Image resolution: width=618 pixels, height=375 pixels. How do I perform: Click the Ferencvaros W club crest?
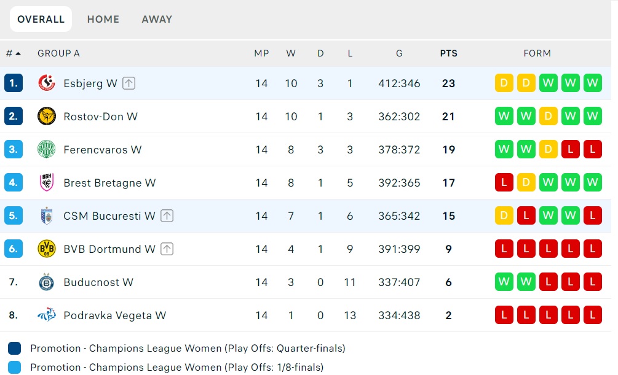47,150
